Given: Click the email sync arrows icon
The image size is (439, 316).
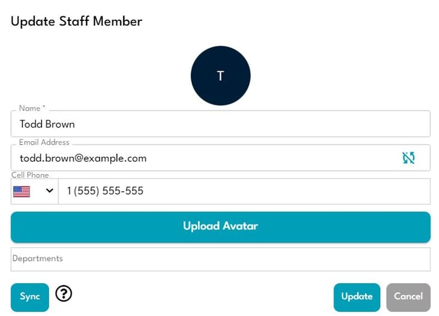Looking at the screenshot, I should (409, 158).
